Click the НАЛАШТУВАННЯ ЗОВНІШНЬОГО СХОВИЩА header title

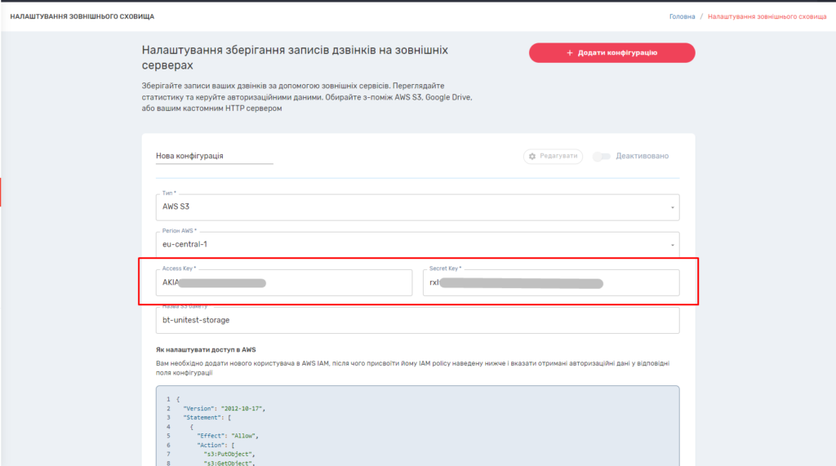(x=82, y=16)
